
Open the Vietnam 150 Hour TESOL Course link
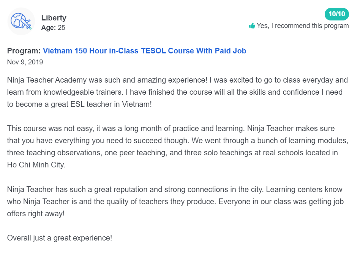(144, 51)
